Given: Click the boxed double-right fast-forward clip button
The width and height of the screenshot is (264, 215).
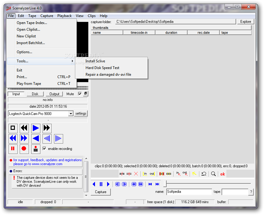Looking at the screenshot, I should click(x=140, y=184).
